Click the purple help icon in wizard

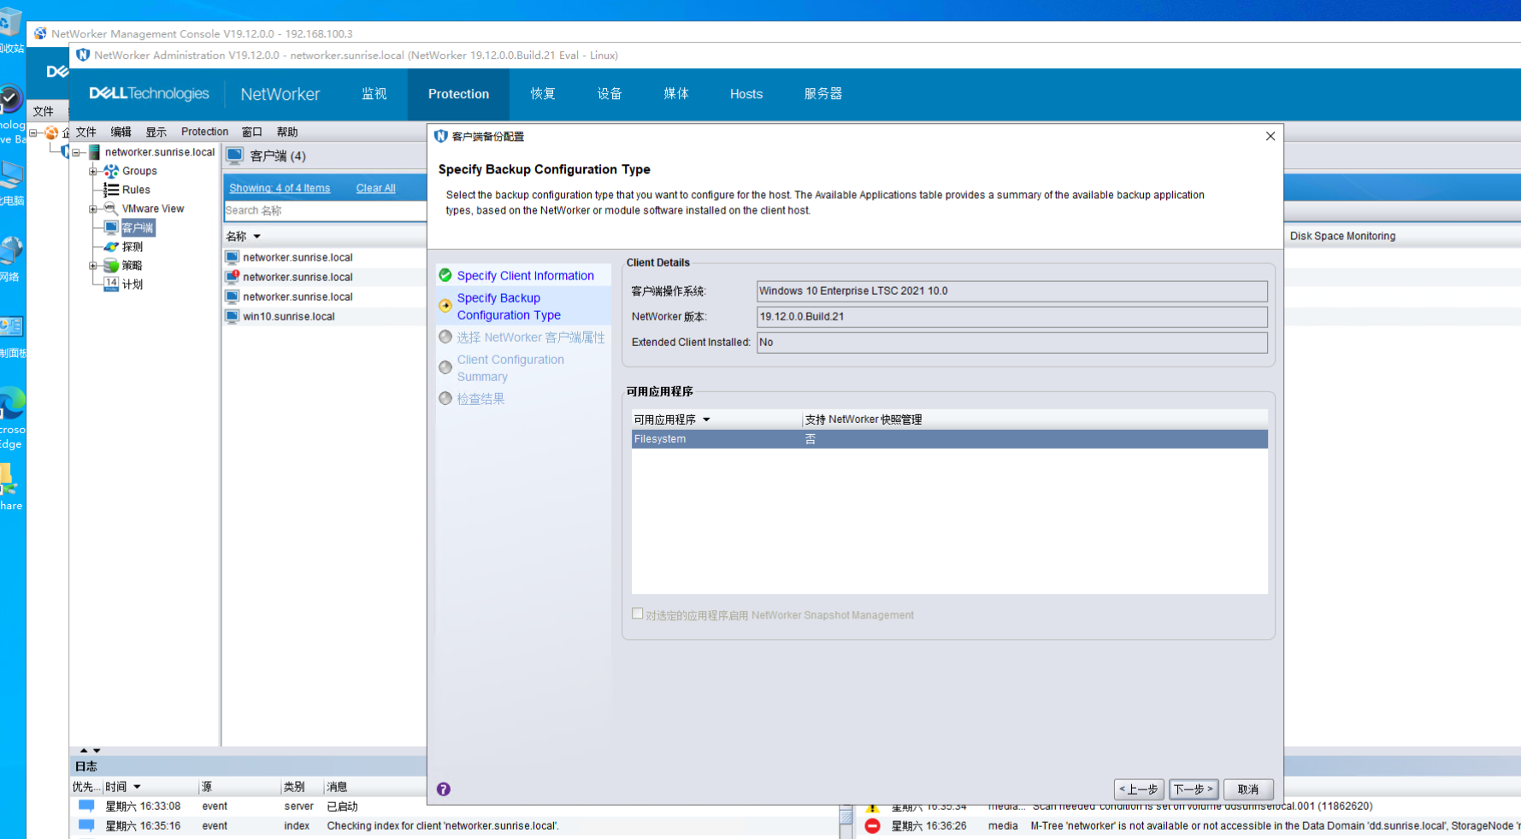point(443,789)
